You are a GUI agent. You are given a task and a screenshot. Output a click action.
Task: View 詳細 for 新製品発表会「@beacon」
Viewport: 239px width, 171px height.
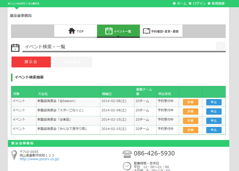click(x=191, y=102)
